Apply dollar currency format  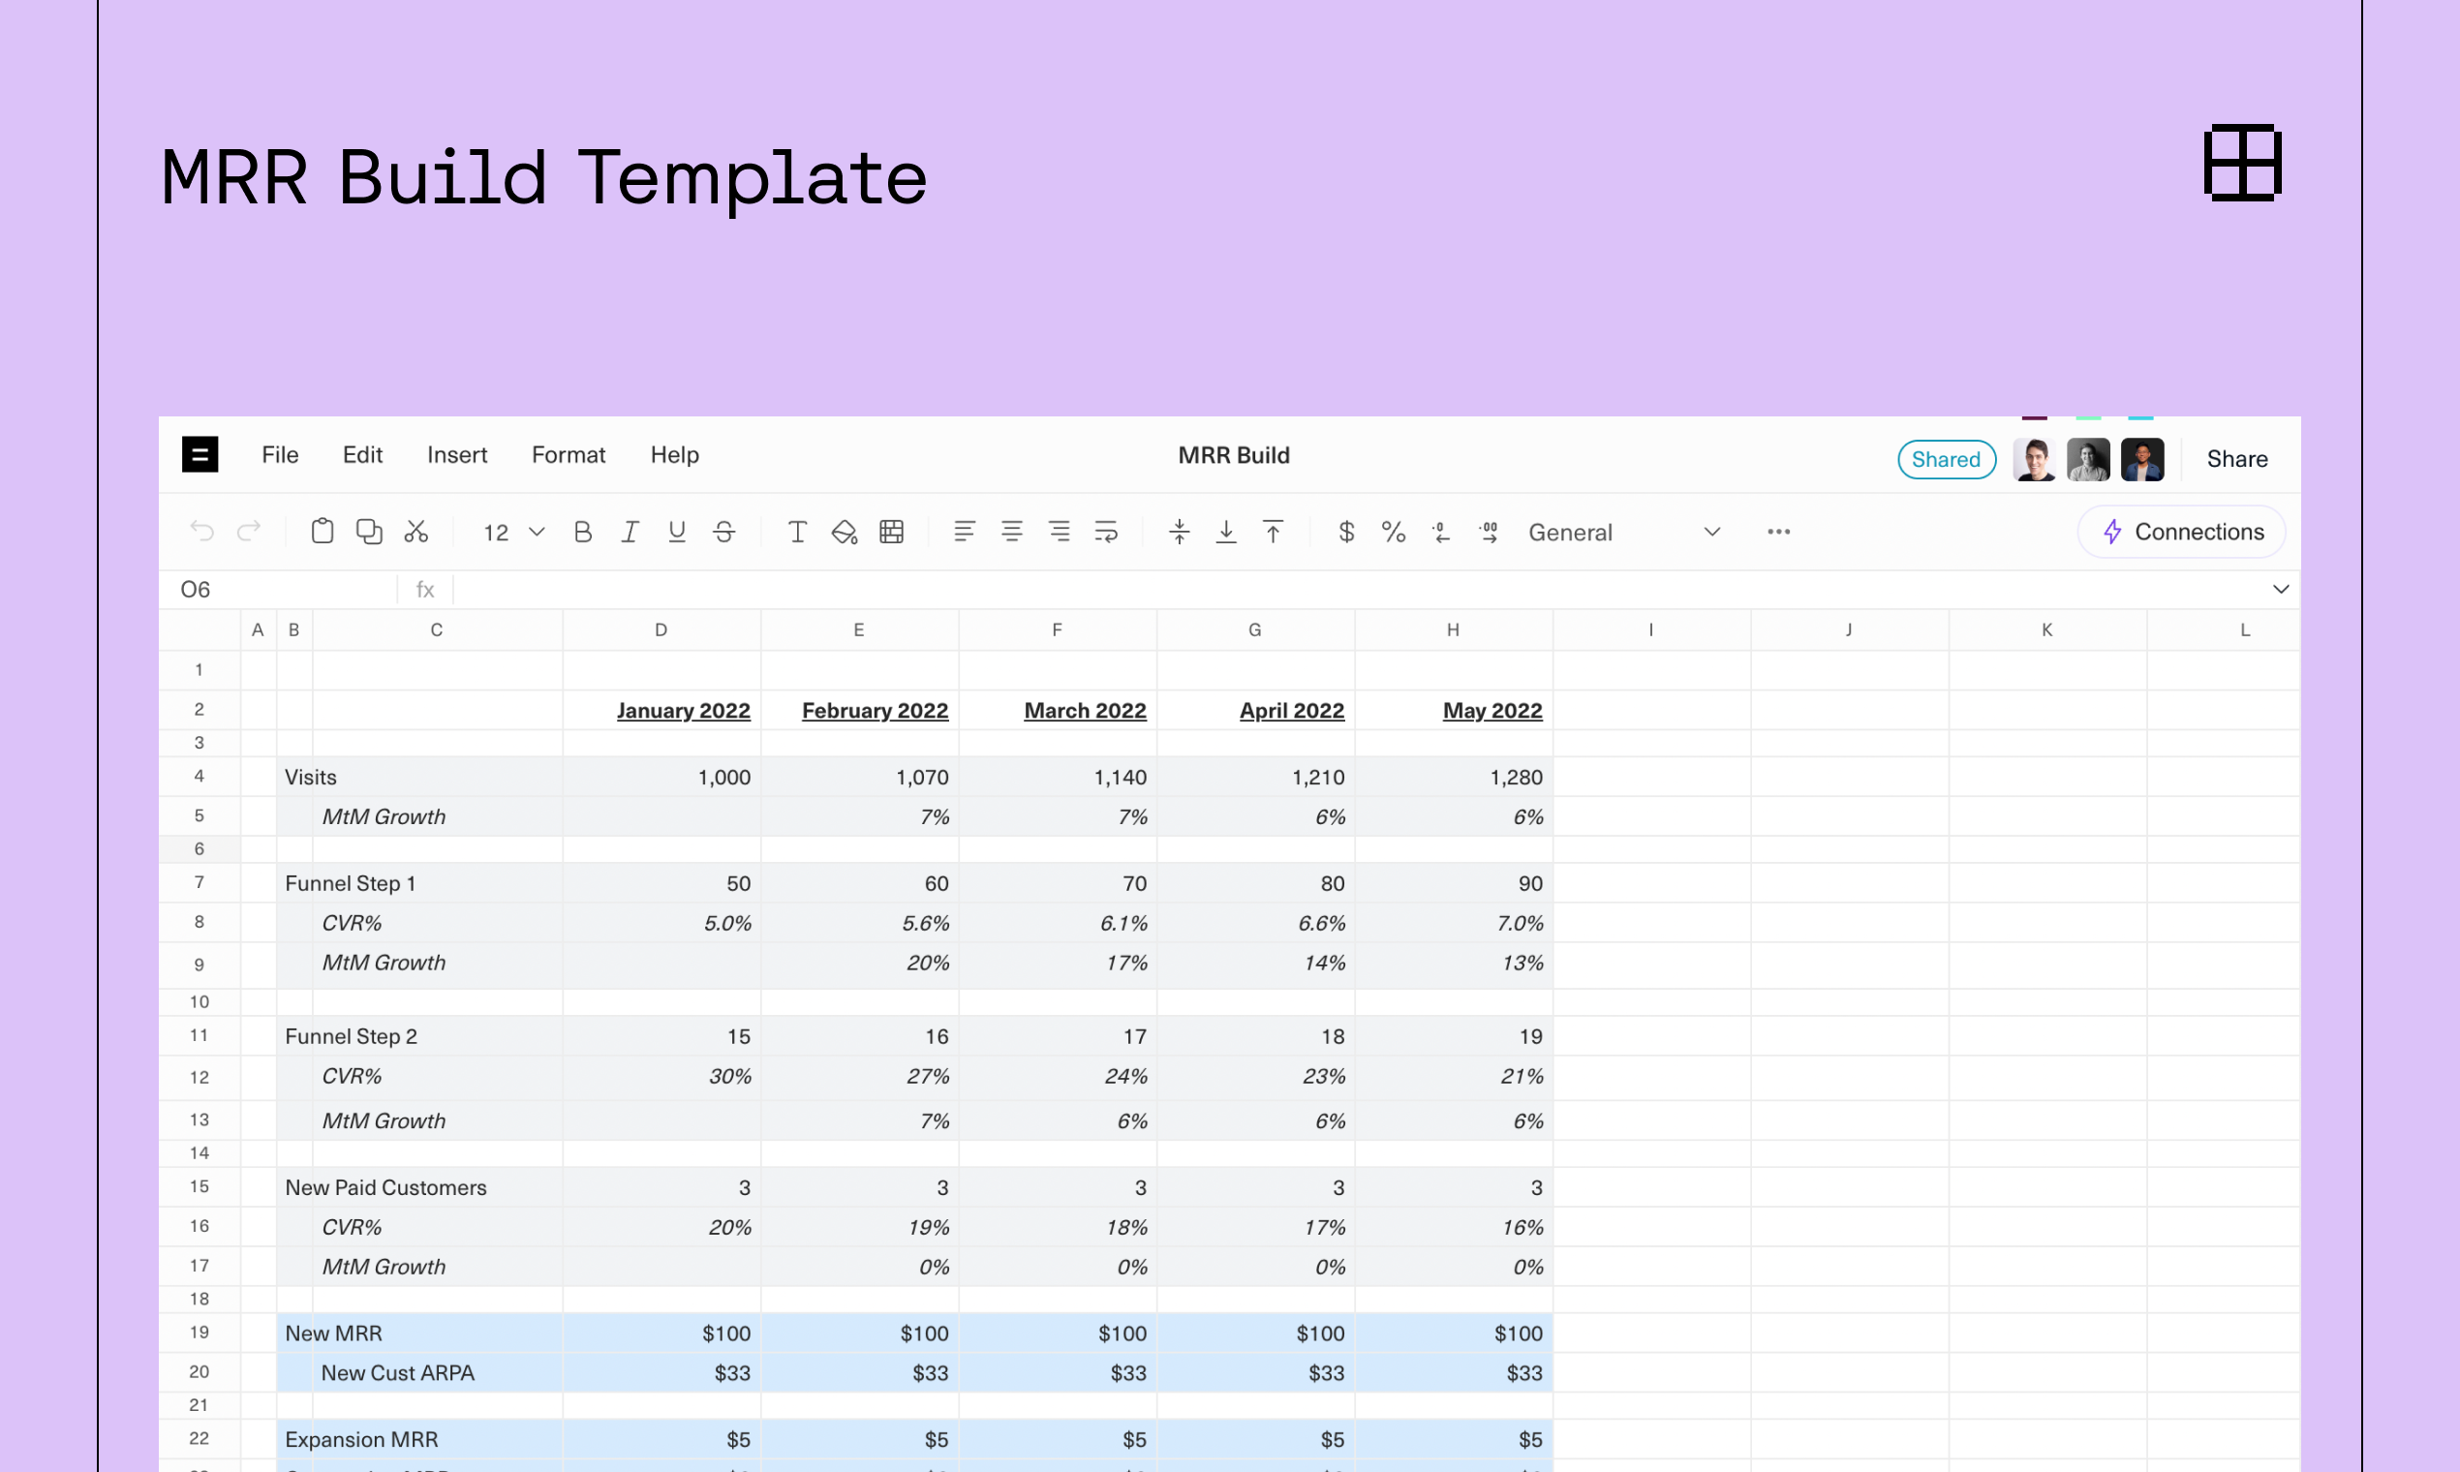point(1346,532)
